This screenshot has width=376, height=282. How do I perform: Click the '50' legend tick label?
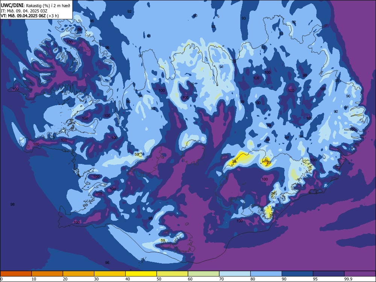(159, 279)
